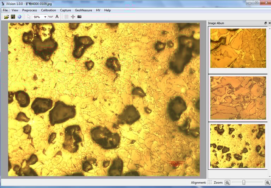Click the camera capture icon
The width and height of the screenshot is (271, 188).
point(79,17)
